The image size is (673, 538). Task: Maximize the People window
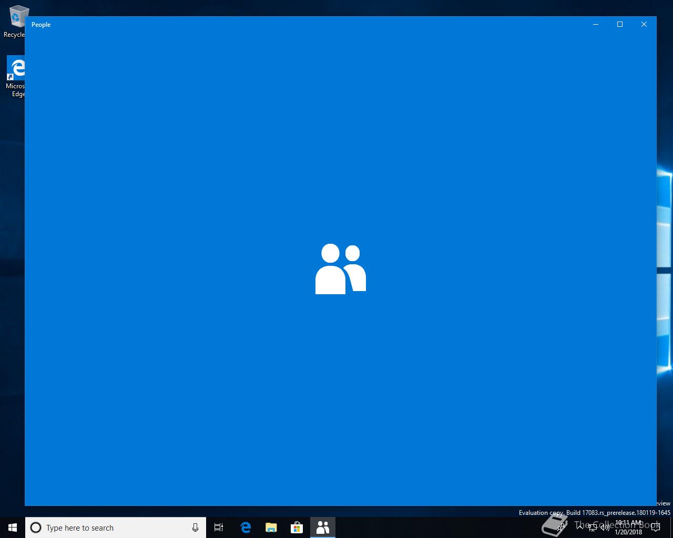click(x=620, y=24)
